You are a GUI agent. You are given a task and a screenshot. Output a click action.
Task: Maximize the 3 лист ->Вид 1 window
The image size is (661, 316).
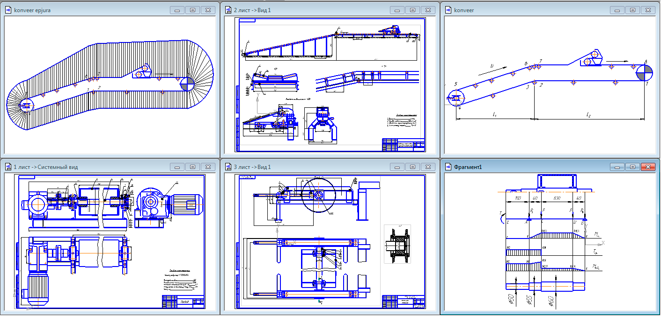[412, 167]
